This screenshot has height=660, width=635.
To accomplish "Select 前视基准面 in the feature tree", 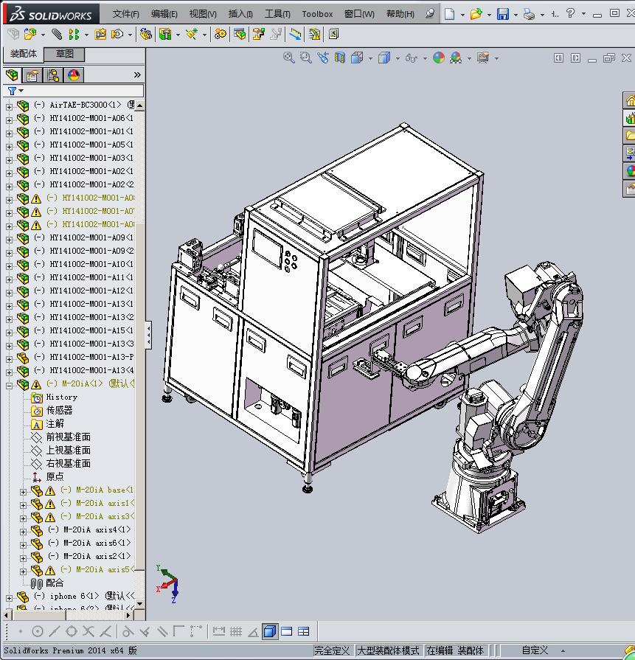I will (x=68, y=437).
